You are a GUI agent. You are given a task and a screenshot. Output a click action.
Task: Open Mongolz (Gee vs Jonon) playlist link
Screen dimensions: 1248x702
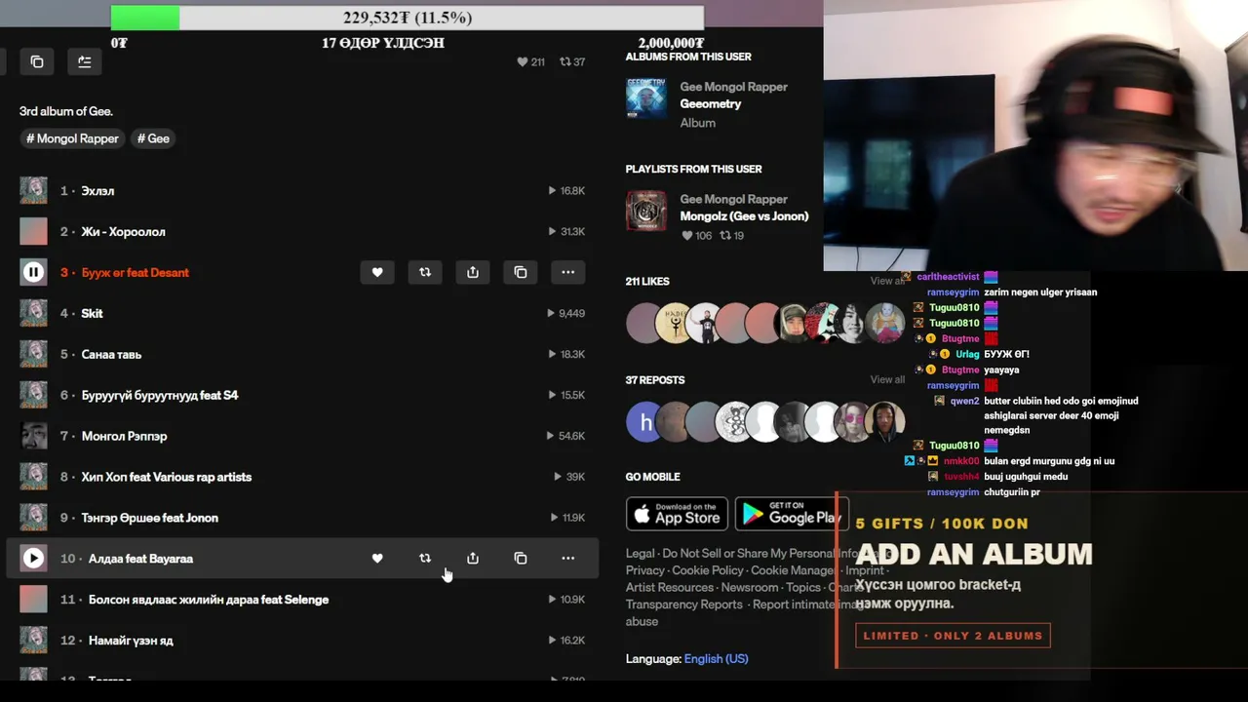point(744,216)
